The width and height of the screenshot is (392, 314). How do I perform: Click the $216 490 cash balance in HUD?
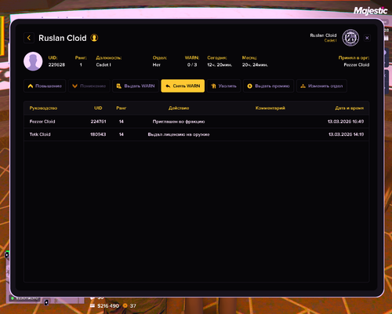coord(108,305)
